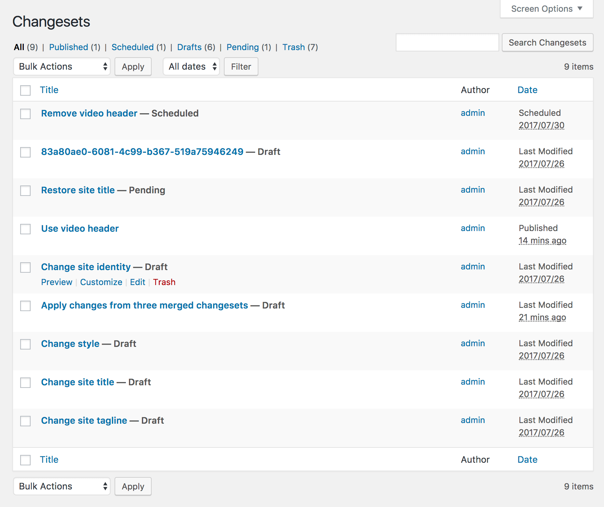Filter list by Drafts status
This screenshot has height=507, width=604.
click(x=189, y=47)
